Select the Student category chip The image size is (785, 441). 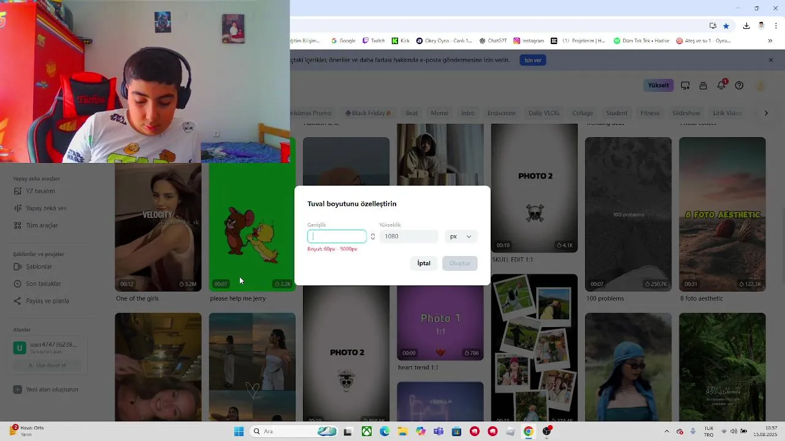point(617,113)
